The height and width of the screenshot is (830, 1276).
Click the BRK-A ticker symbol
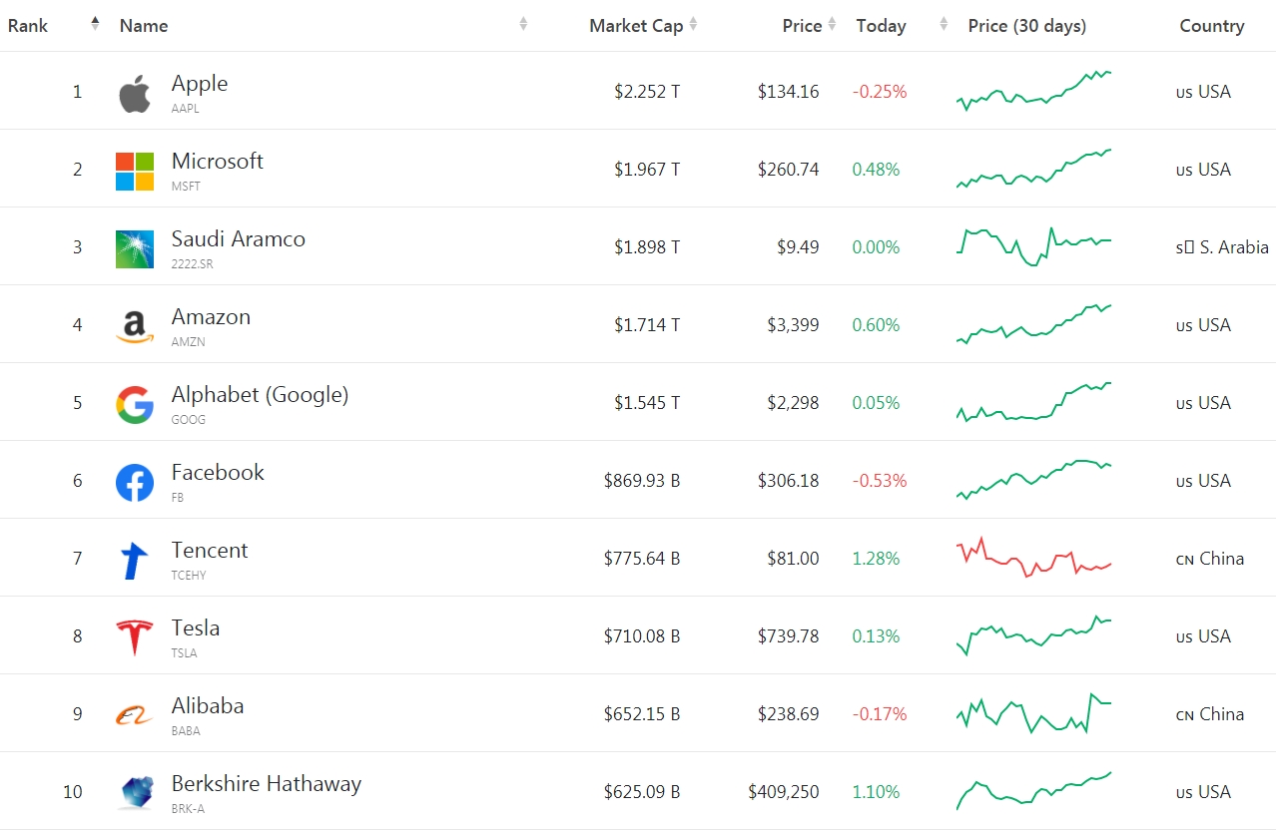tap(188, 809)
